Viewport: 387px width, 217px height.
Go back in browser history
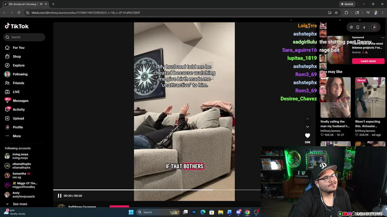tap(4, 13)
